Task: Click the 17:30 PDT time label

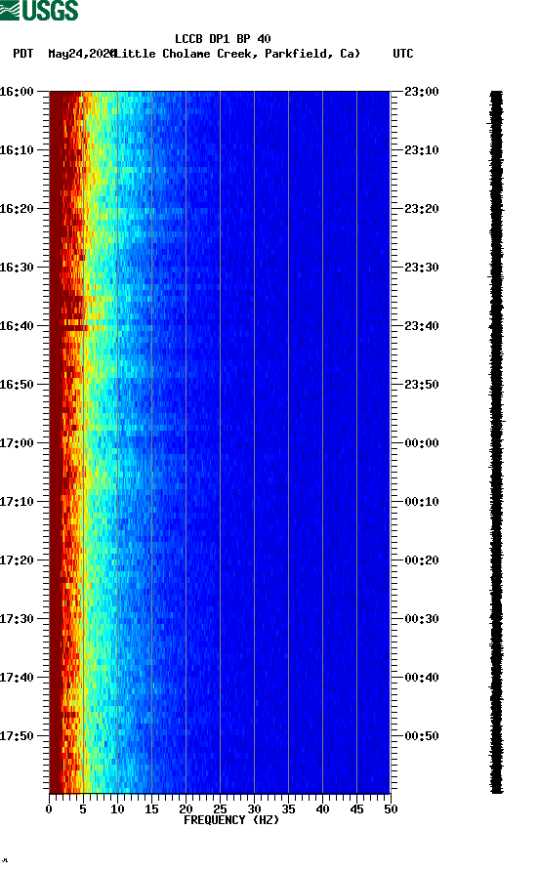Action: click(17, 619)
